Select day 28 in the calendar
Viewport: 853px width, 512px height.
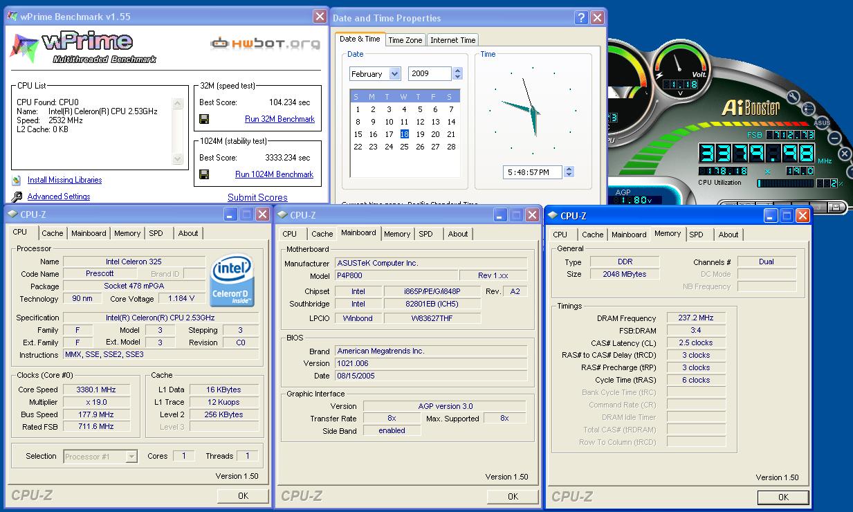coord(451,147)
